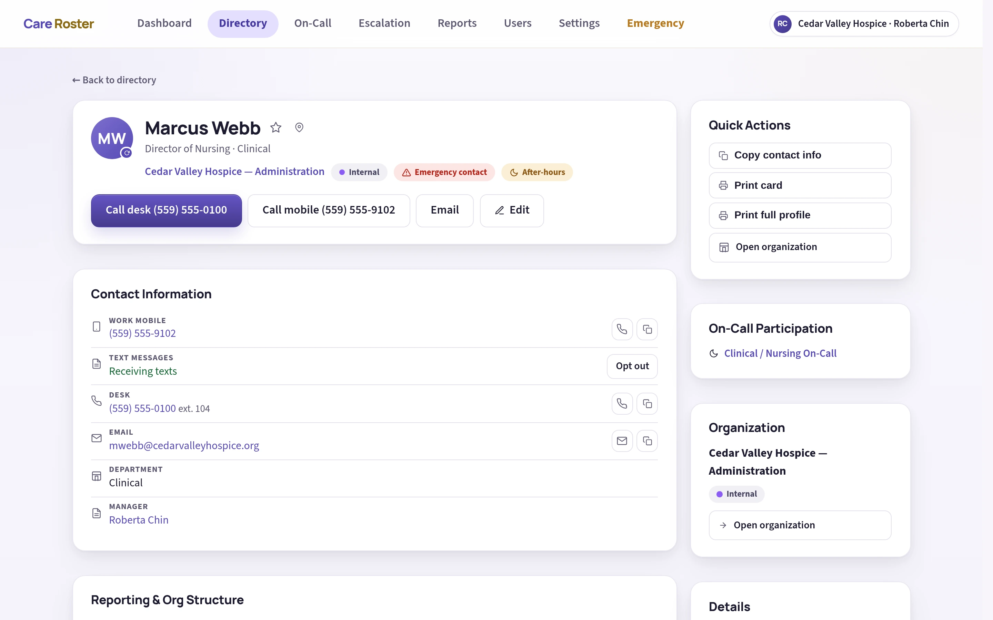Click the work mobile (559) 555-9102 link

pos(142,333)
